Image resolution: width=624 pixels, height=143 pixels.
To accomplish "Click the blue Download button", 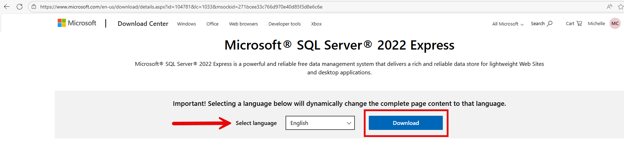I will click(x=406, y=123).
